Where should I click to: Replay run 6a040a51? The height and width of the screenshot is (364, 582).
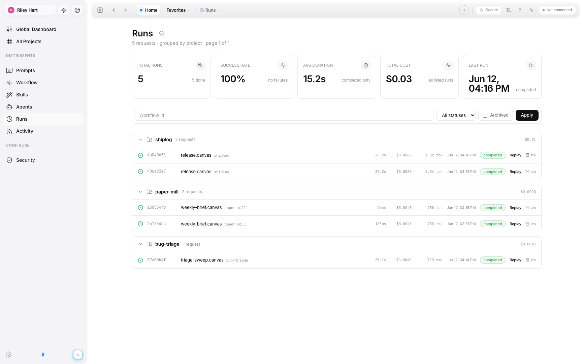pyautogui.click(x=515, y=155)
